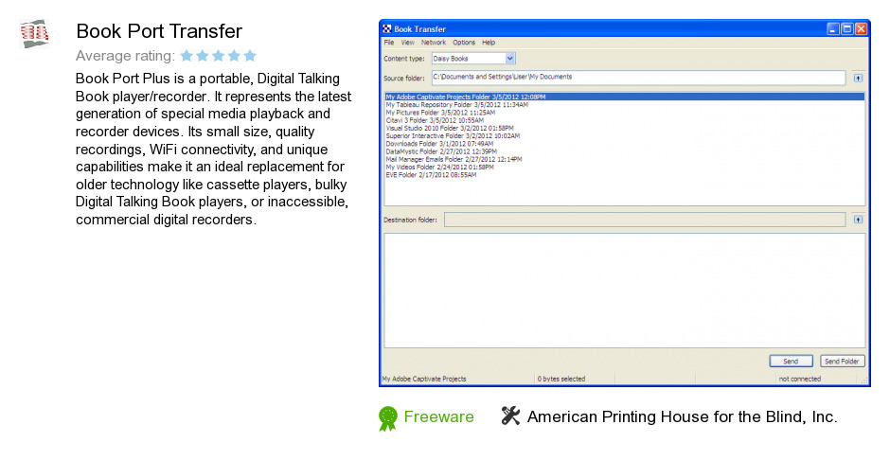Click the Destination folder field
This screenshot has width=890, height=460.
click(x=645, y=220)
